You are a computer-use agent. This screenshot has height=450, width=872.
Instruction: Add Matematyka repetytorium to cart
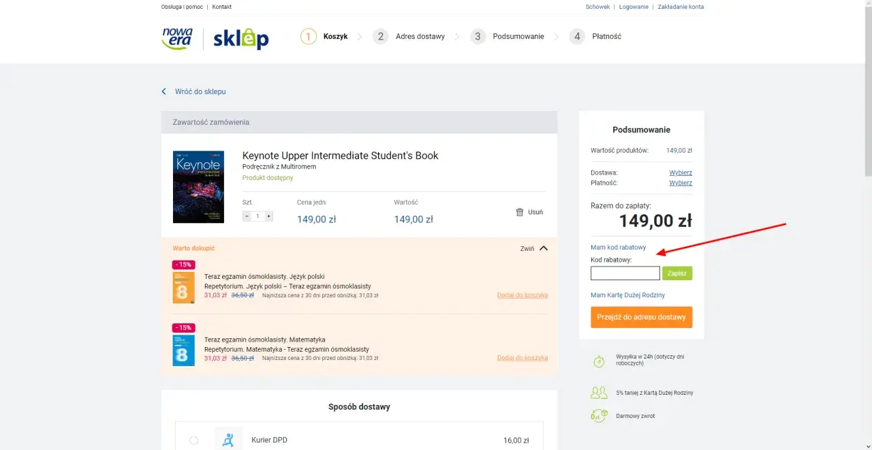(523, 358)
